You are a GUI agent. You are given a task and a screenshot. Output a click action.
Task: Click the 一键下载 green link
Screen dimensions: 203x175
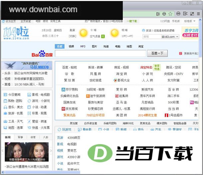(132, 21)
